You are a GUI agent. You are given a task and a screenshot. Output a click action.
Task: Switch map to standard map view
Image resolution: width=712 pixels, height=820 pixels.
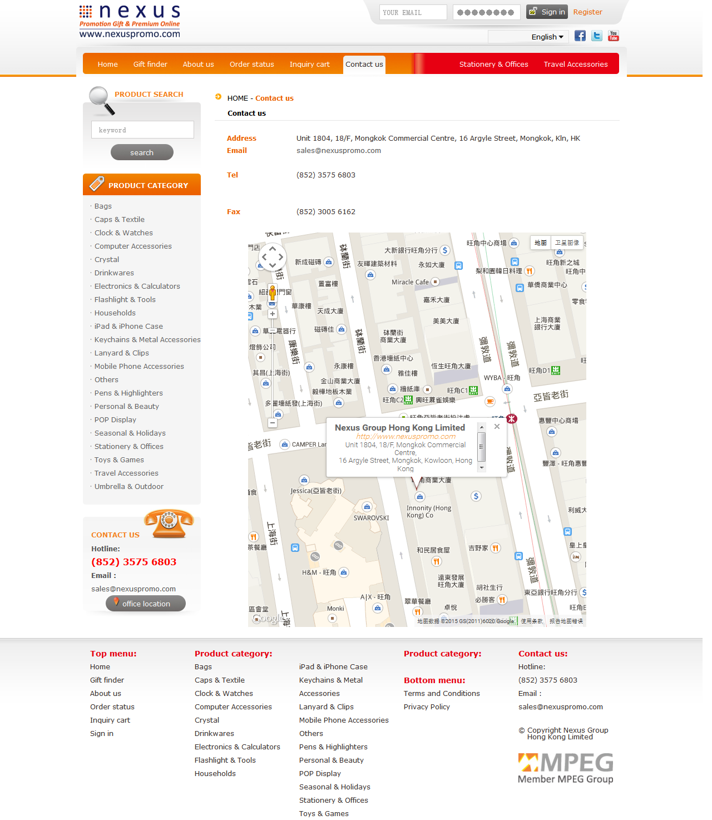tap(540, 243)
